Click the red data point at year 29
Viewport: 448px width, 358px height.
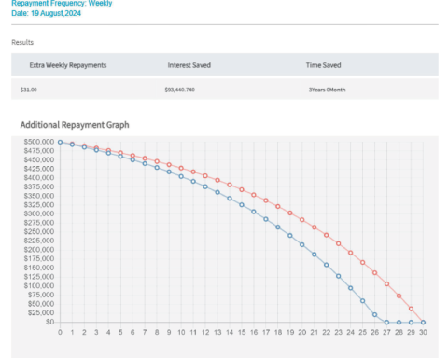click(x=411, y=309)
